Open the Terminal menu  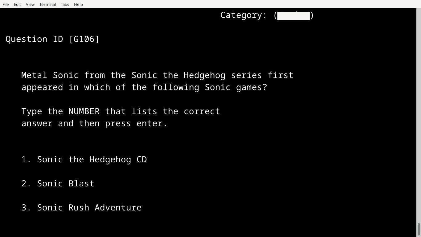point(47,4)
